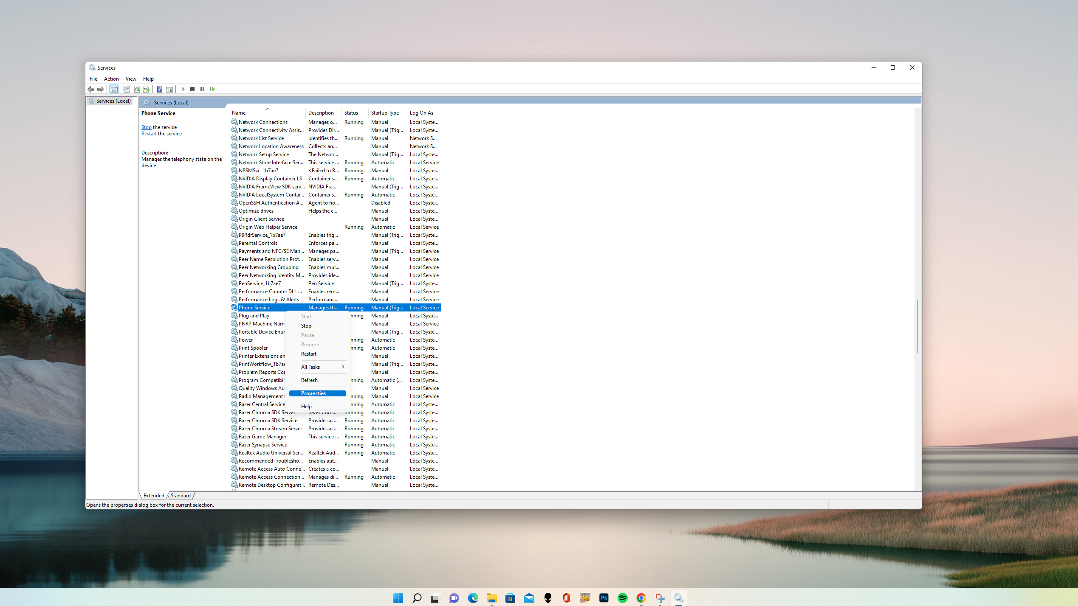Refresh the services list via toolbar icon
This screenshot has width=1078, height=606.
tap(137, 89)
